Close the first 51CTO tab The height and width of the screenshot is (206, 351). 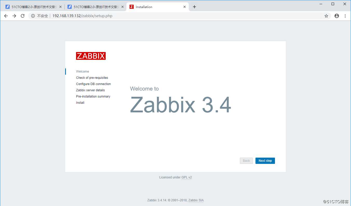pyautogui.click(x=60, y=7)
